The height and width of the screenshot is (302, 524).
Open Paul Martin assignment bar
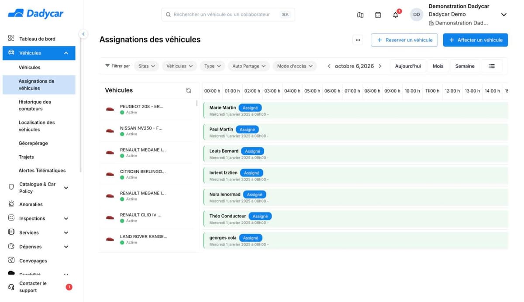point(356,132)
